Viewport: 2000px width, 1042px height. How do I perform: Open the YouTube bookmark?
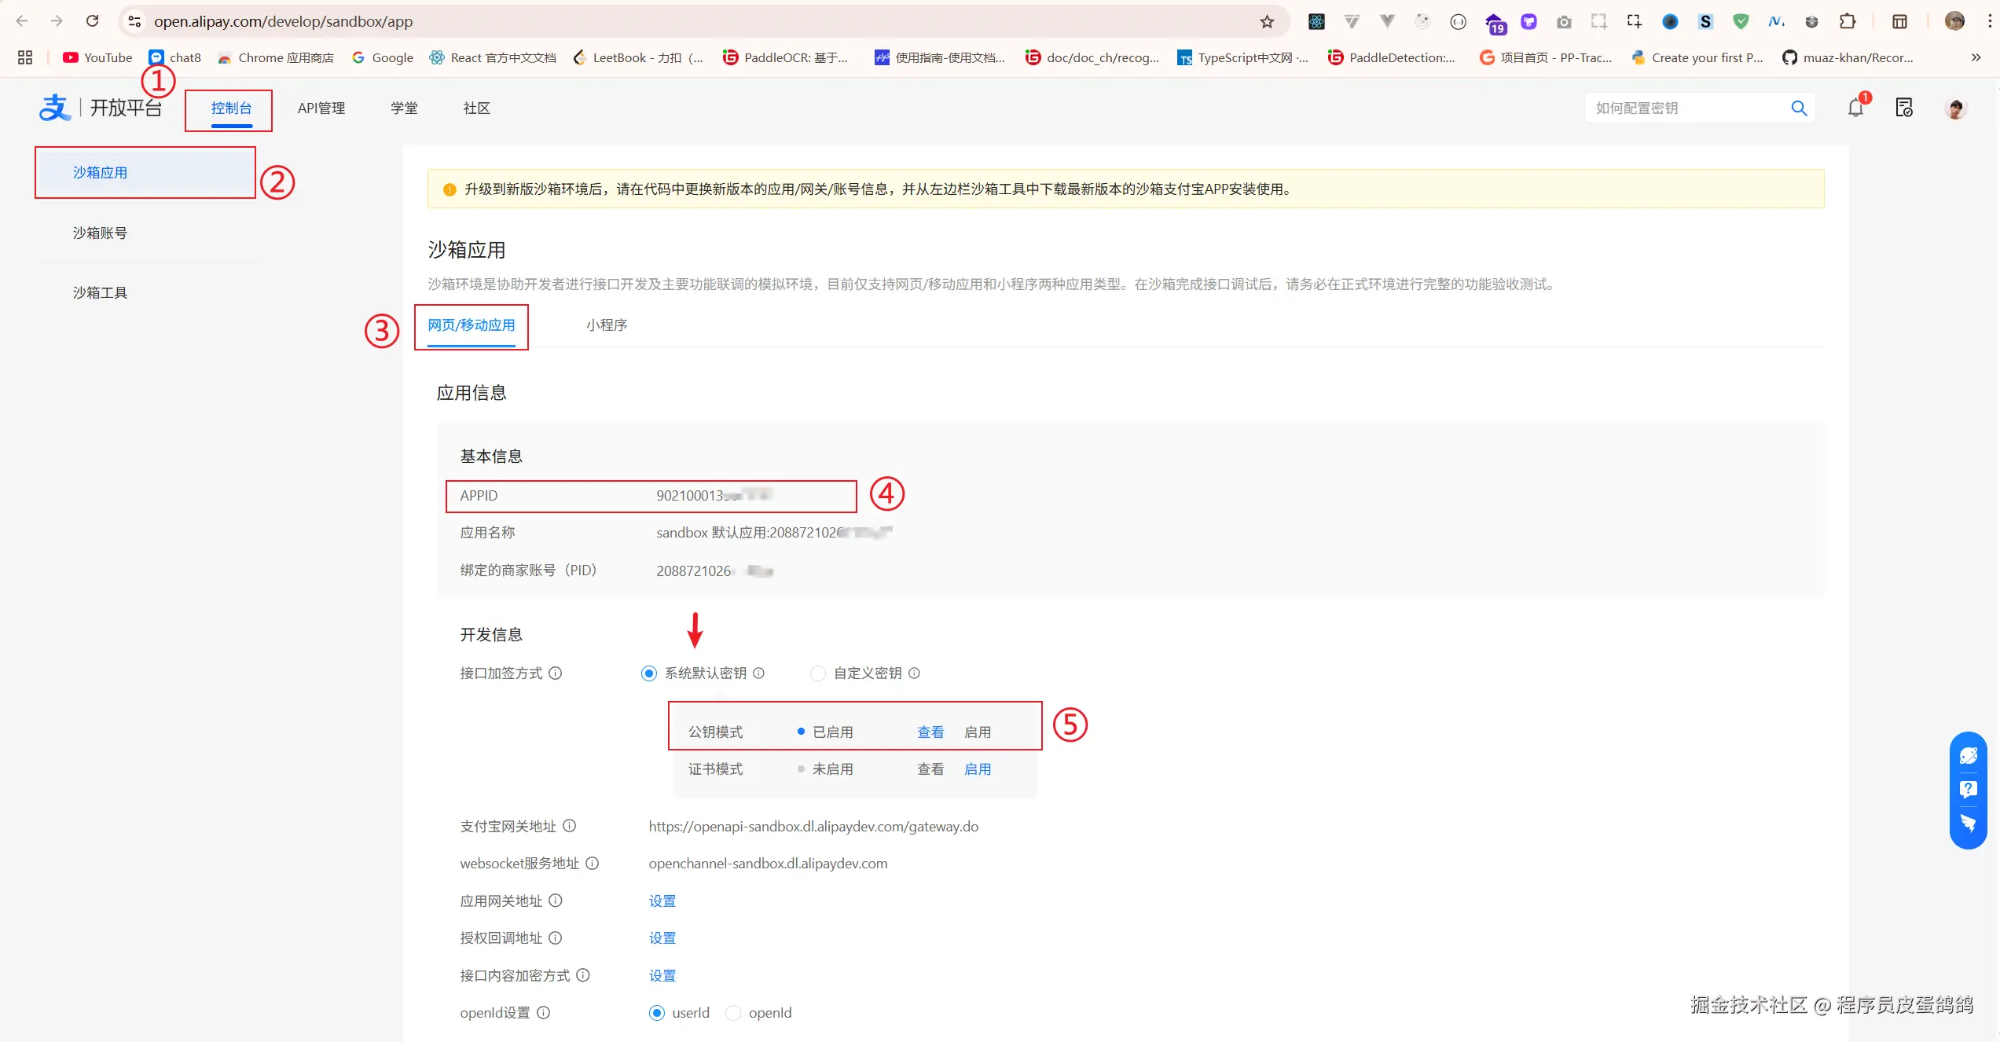[97, 57]
